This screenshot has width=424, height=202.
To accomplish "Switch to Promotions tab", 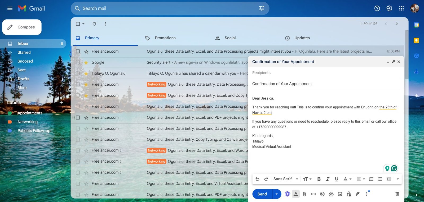I will (165, 38).
